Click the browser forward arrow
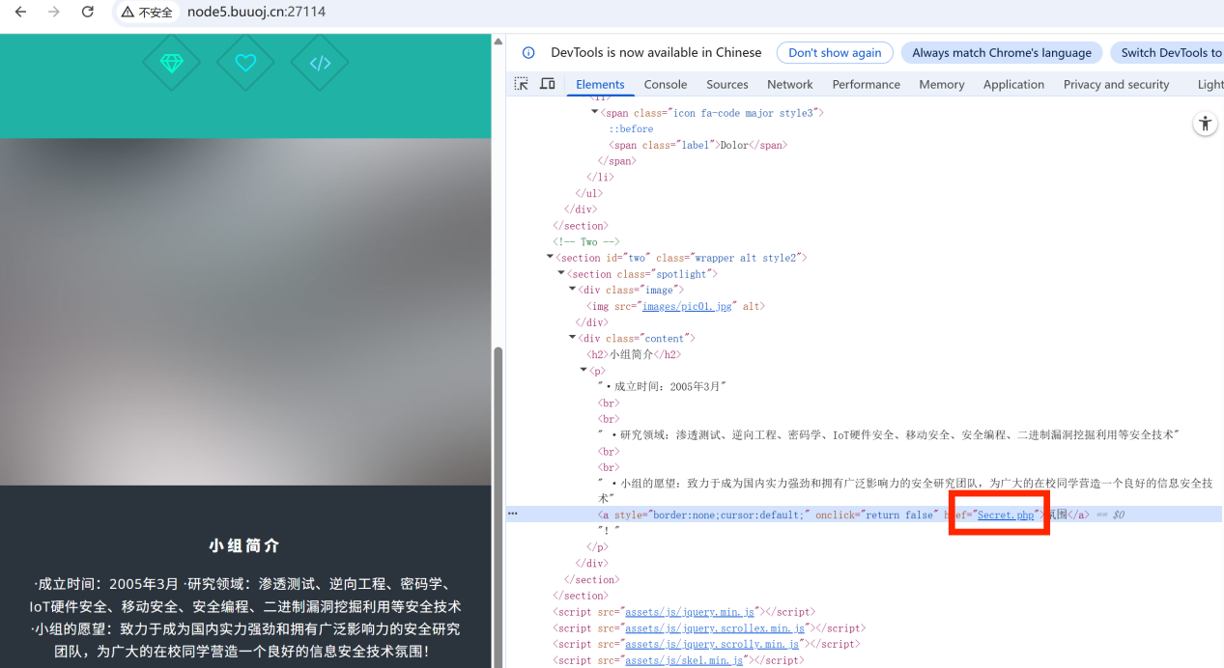This screenshot has width=1224, height=668. click(x=54, y=12)
